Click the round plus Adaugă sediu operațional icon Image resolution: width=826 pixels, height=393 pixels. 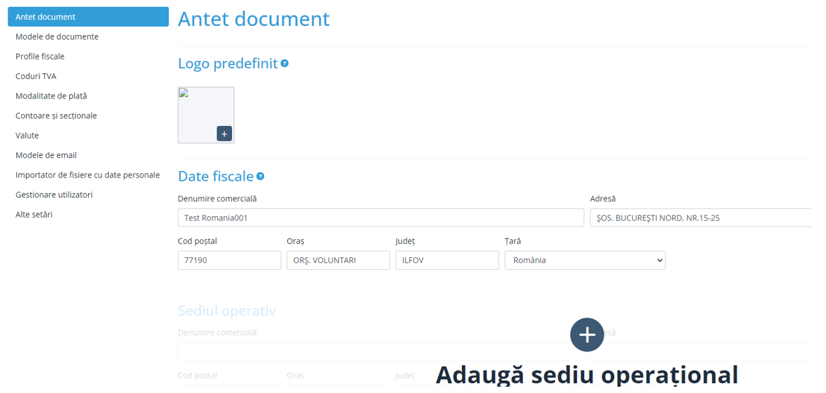[586, 335]
